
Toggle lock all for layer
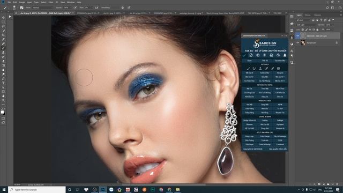[317, 29]
